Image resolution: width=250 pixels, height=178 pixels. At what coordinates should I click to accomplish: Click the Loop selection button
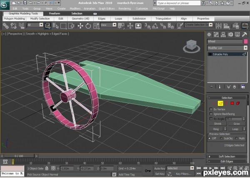235,129
